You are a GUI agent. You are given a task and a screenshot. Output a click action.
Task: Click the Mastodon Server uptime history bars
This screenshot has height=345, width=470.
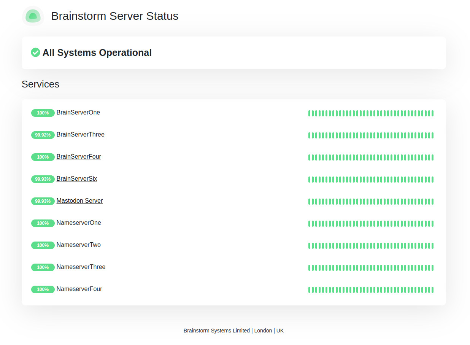point(371,202)
